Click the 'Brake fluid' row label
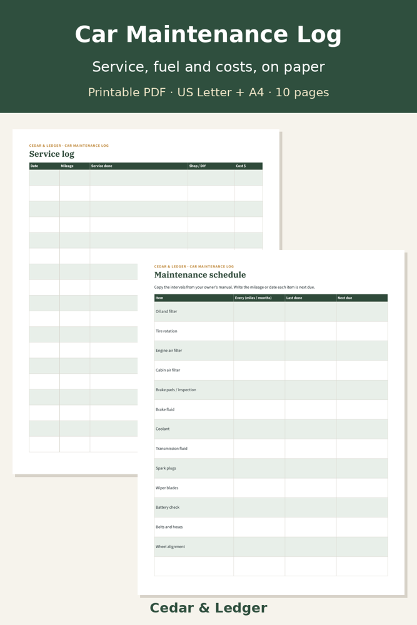This screenshot has width=417, height=625. [x=164, y=409]
